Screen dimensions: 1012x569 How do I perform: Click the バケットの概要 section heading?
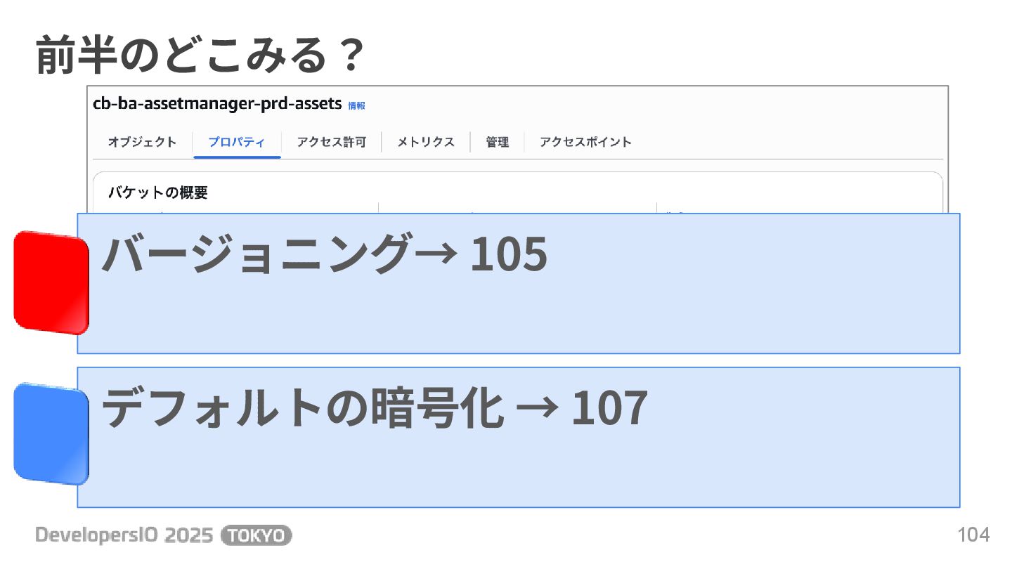pyautogui.click(x=158, y=192)
